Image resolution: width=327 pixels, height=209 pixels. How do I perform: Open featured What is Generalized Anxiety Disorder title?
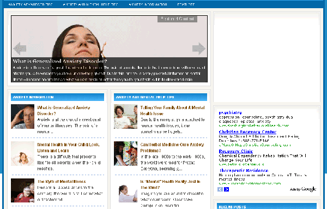(60, 61)
